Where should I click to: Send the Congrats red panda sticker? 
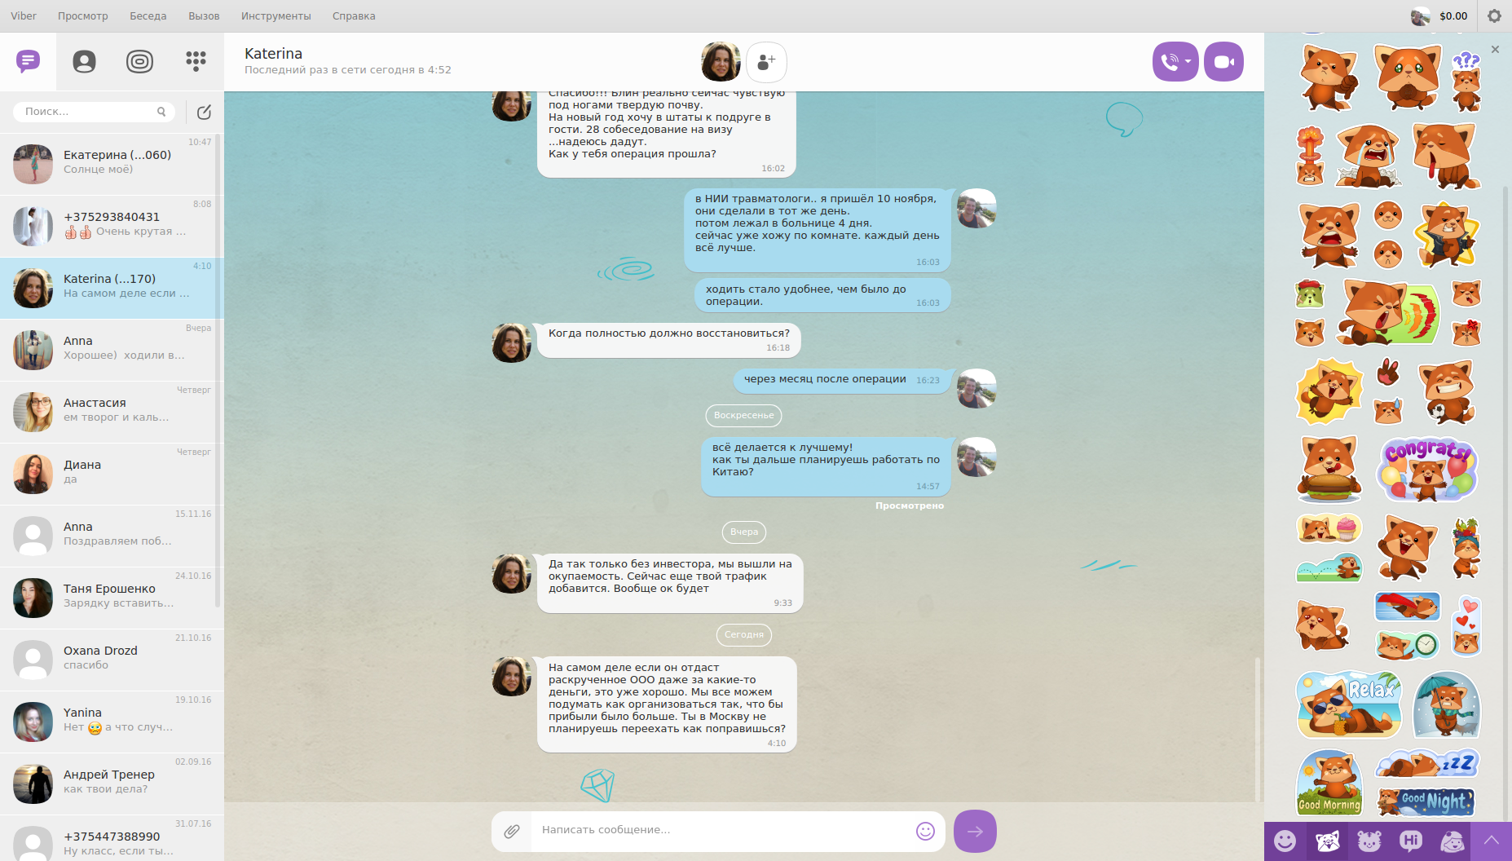pos(1428,470)
